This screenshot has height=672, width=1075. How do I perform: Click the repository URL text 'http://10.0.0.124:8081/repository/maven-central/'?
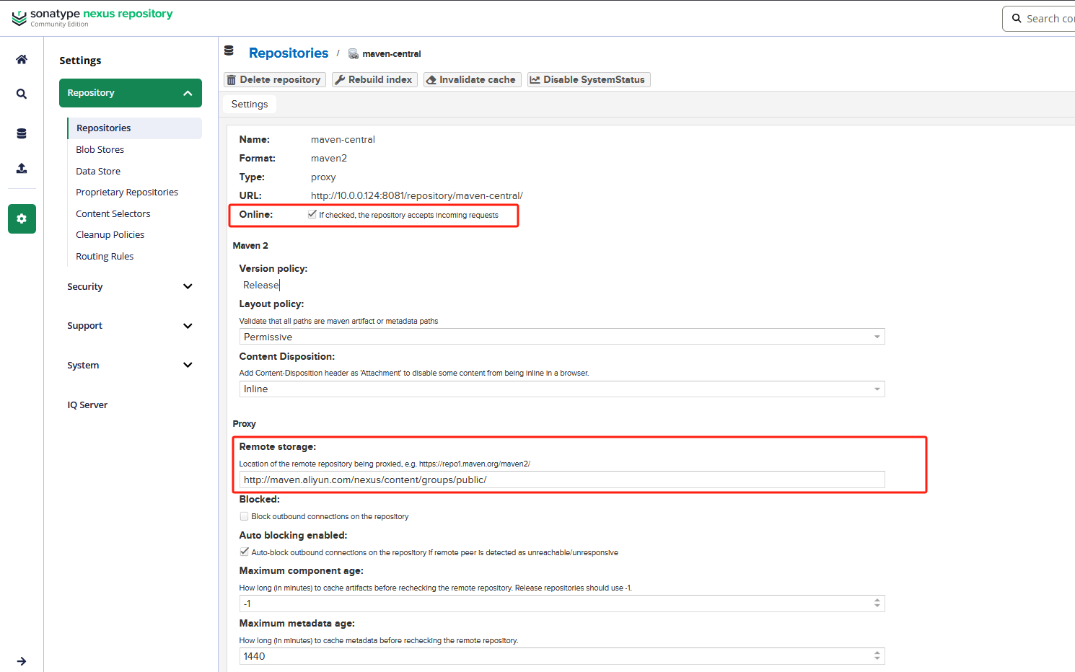[x=417, y=196]
